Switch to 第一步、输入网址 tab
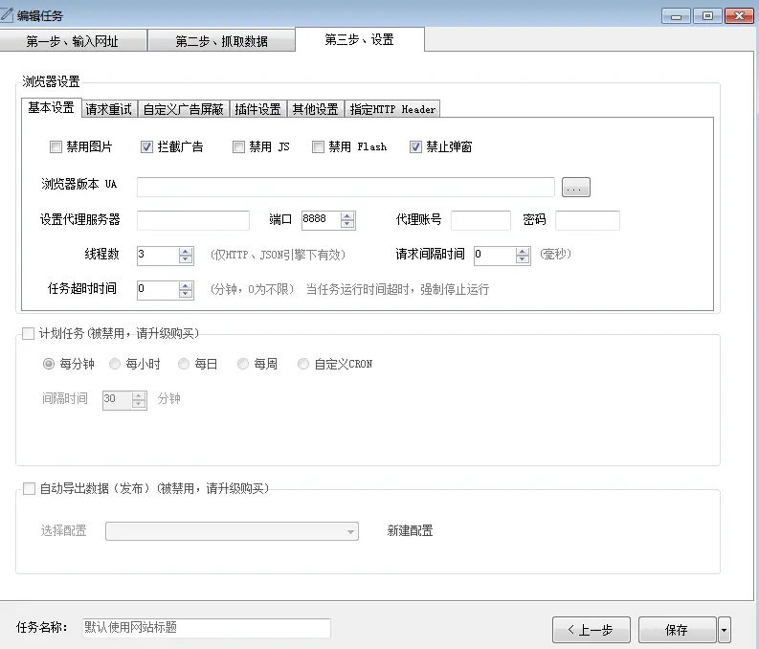759x649 pixels. [73, 41]
